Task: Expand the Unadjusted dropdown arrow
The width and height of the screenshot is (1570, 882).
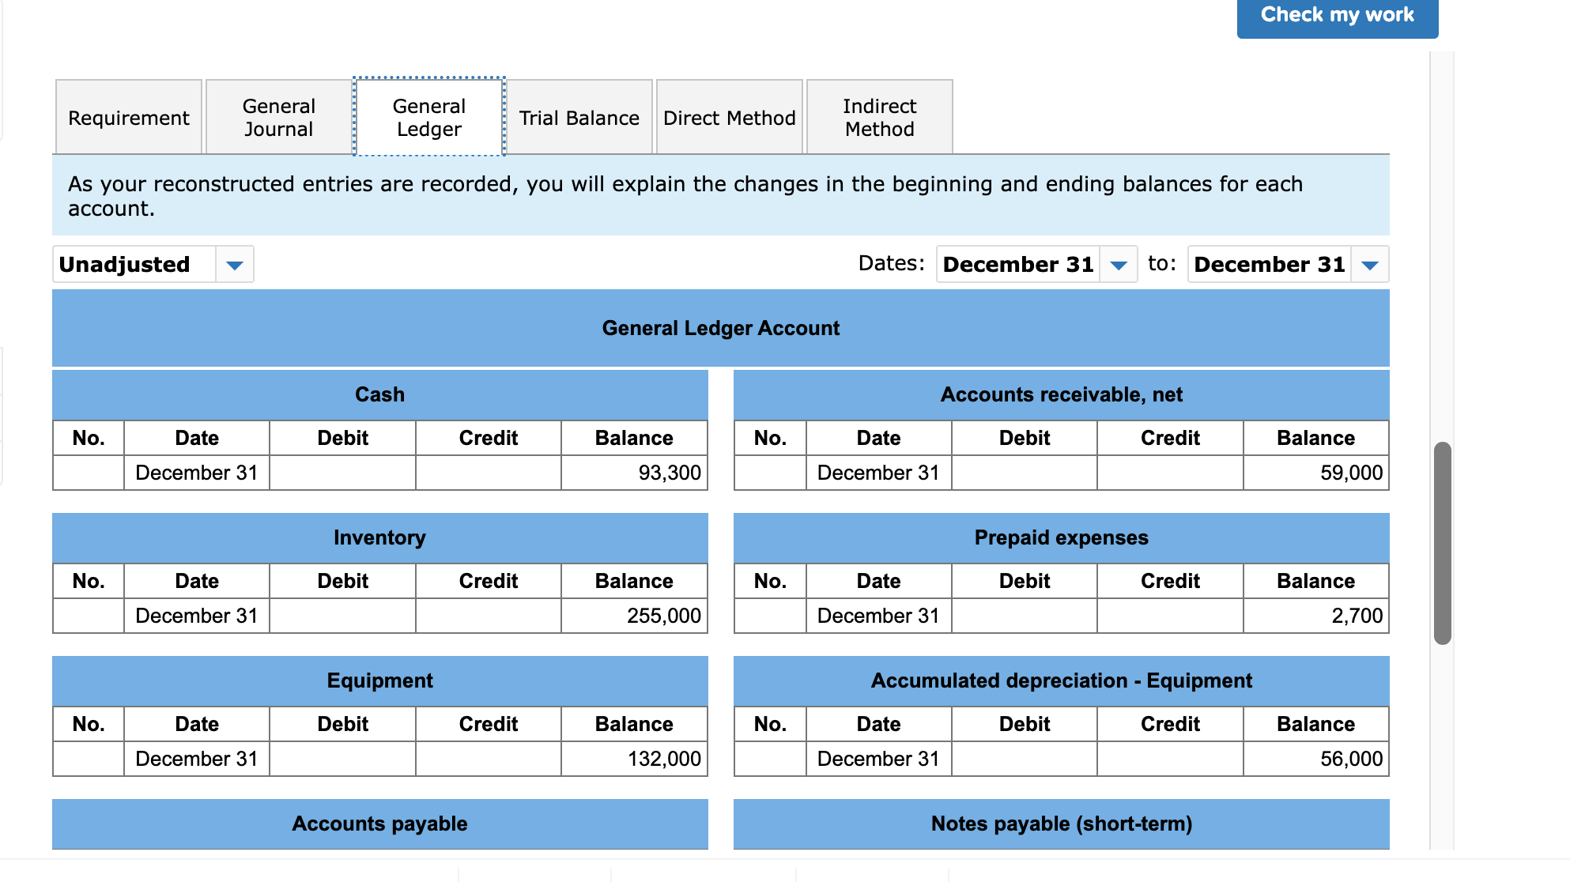Action: point(234,265)
